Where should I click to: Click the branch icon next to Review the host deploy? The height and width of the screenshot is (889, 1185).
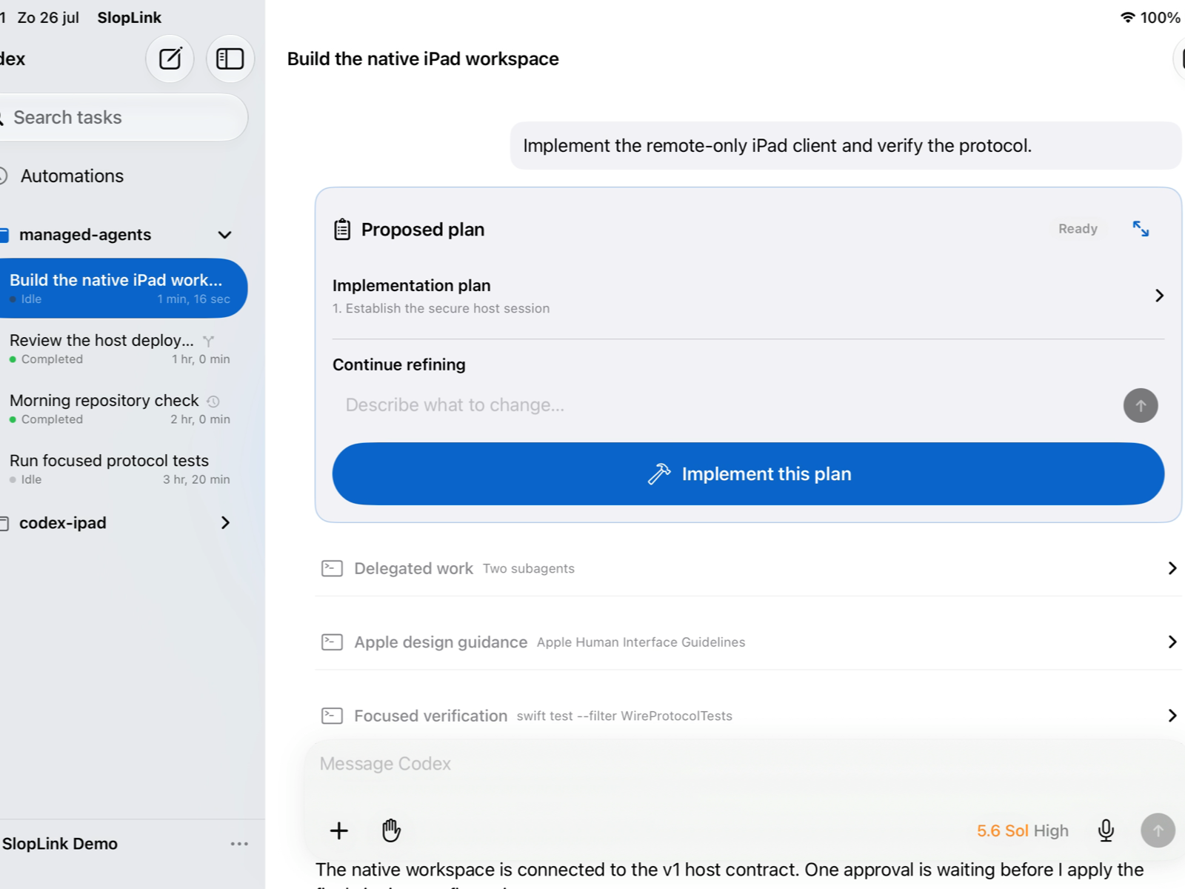click(208, 341)
